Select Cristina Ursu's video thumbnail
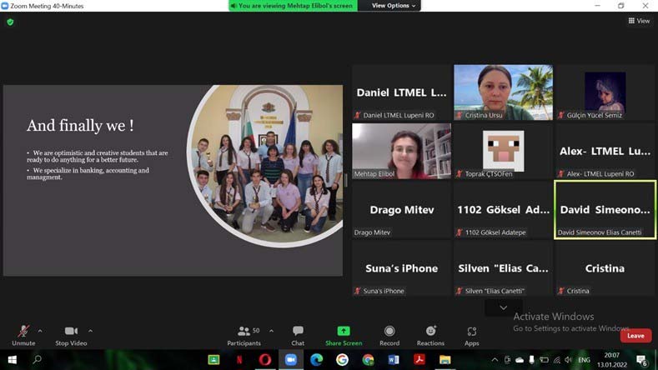This screenshot has height=370, width=658. click(x=503, y=92)
